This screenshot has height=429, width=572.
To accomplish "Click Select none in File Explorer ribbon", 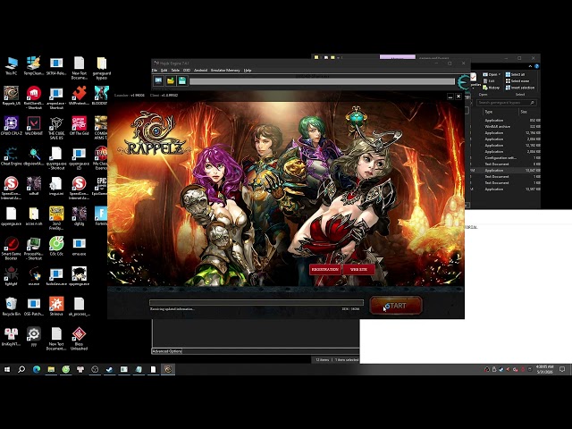I will 517,81.
